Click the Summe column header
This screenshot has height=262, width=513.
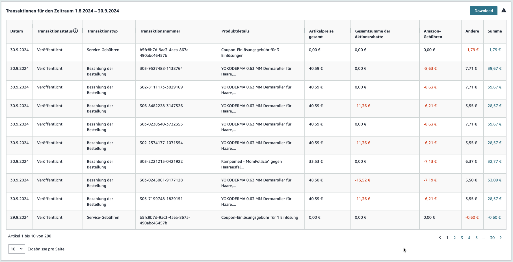(495, 31)
